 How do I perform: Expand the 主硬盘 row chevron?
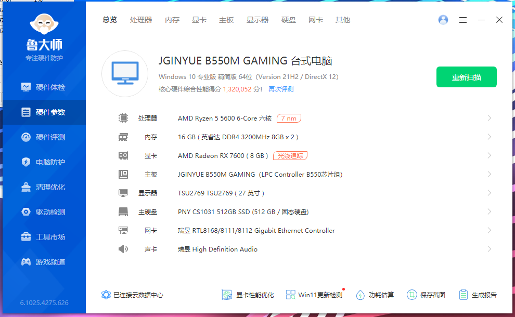tap(490, 212)
